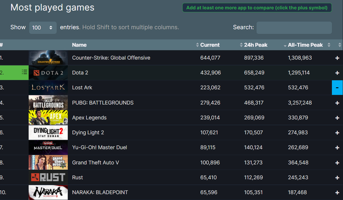Open the list icon in Dota 2 row
This screenshot has width=343, height=200.
coord(24,73)
